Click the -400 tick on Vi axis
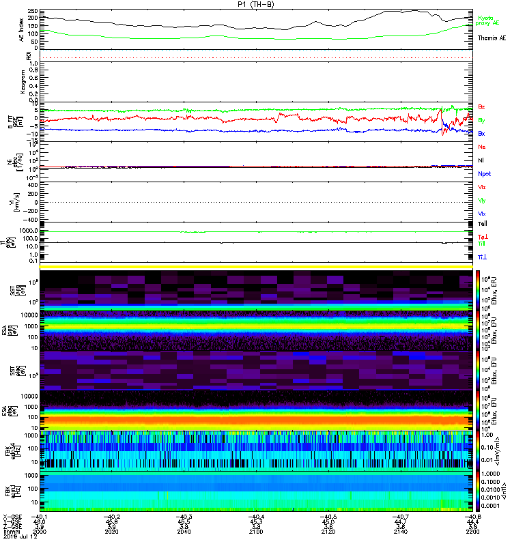 pos(31,220)
